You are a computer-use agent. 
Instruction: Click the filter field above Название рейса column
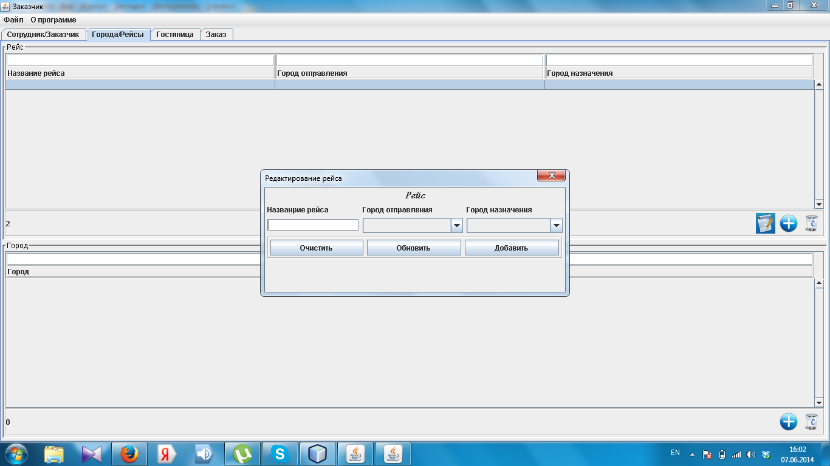point(140,61)
